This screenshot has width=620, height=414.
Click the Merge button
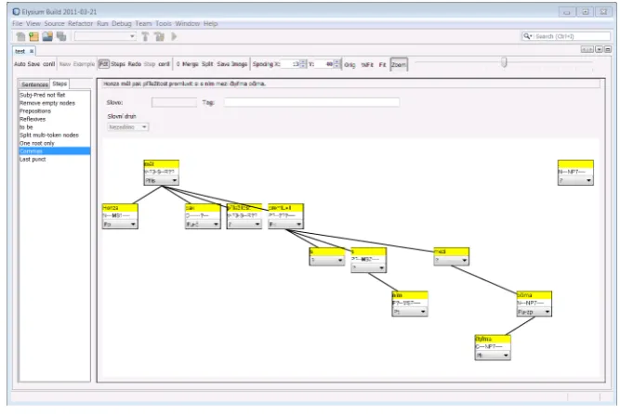click(191, 64)
